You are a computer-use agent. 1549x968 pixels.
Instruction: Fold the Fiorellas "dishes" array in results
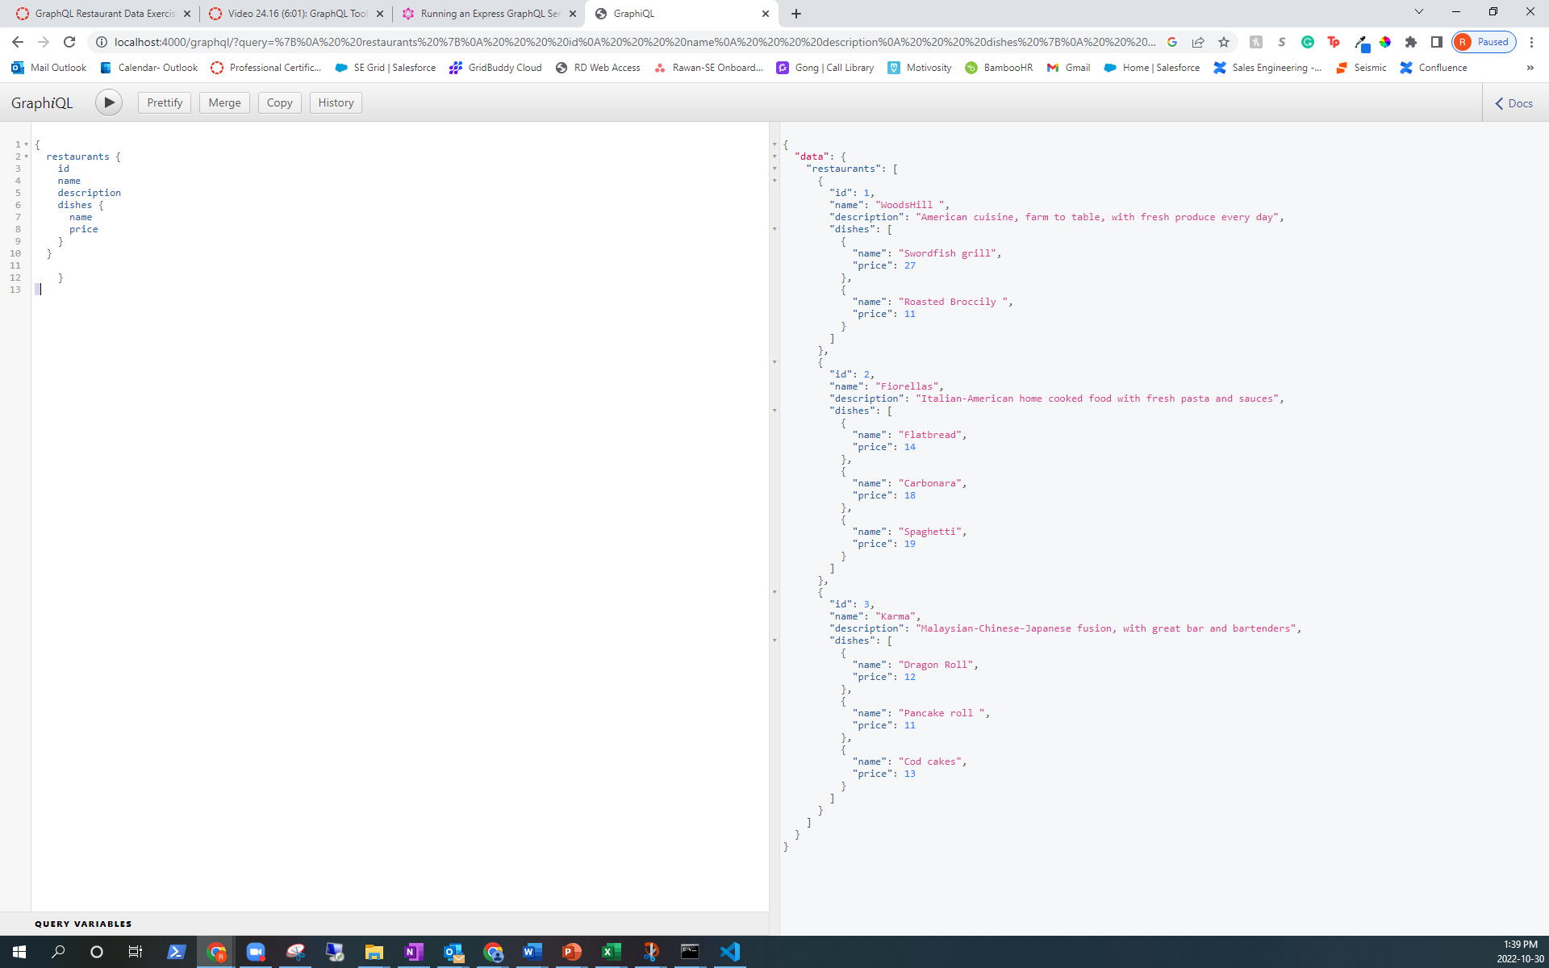coord(774,411)
